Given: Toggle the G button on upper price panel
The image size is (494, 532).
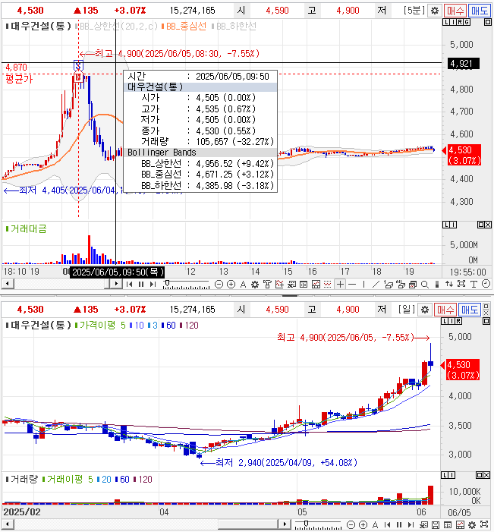Looking at the screenshot, I should click(467, 22).
